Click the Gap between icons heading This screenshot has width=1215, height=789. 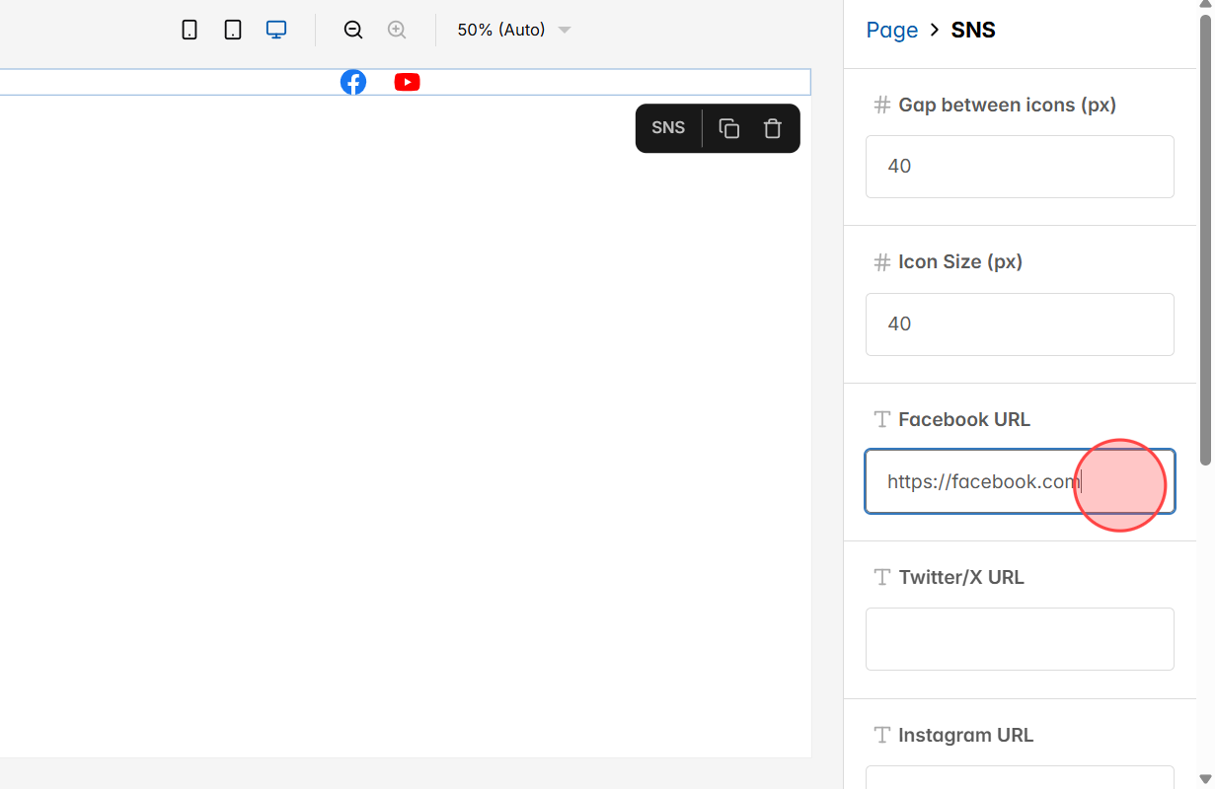[1007, 105]
